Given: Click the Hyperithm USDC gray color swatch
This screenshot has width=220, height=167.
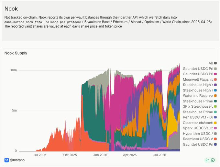Looking at the screenshot, I should click(x=215, y=134).
